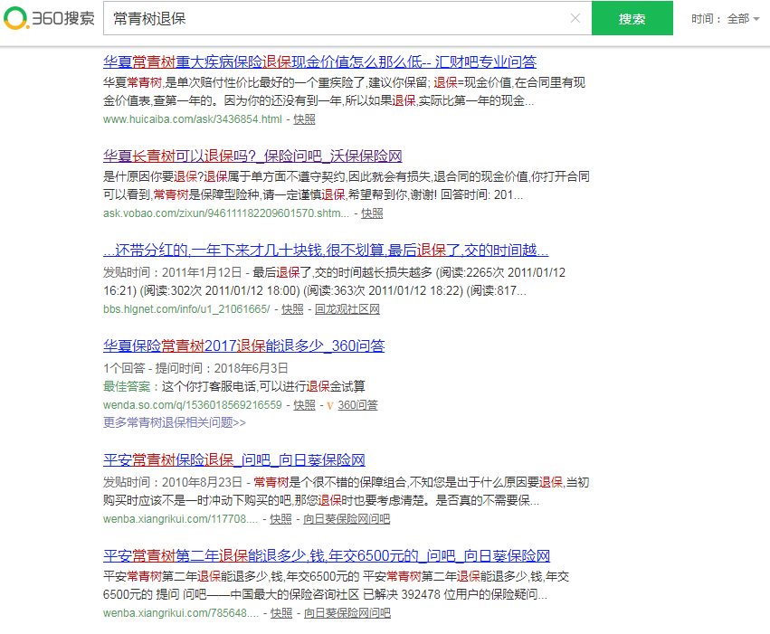Image resolution: width=770 pixels, height=634 pixels.
Task: Open result 华夏常青树重大疾病保险退保现金价值怎么那么低
Action: pyautogui.click(x=319, y=62)
